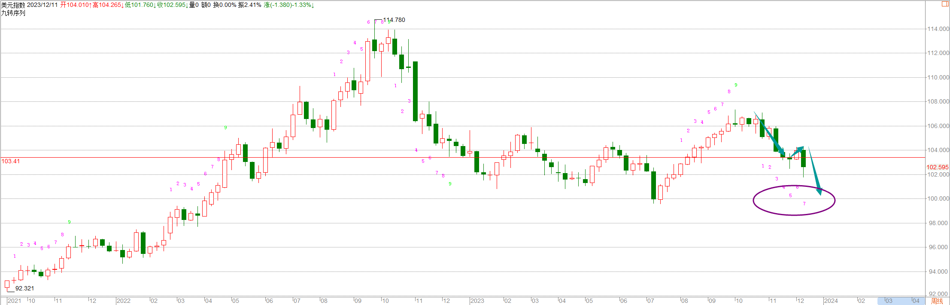The height and width of the screenshot is (305, 950).
Task: Click the restore-window icon in the chart corner
Action: tap(945, 4)
